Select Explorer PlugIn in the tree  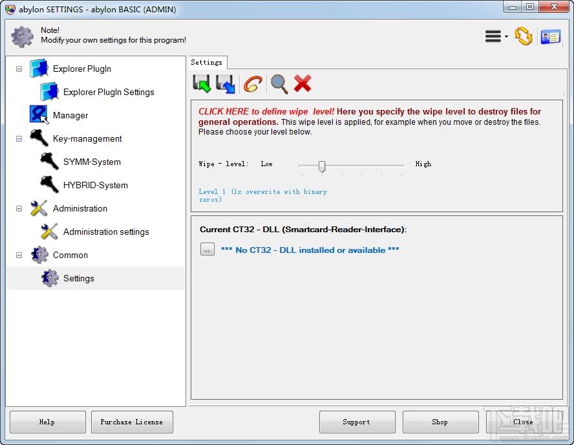pos(82,69)
